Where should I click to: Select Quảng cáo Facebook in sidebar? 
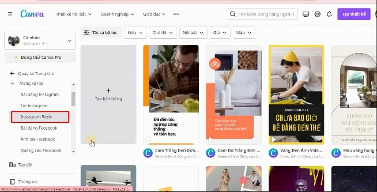(41, 150)
